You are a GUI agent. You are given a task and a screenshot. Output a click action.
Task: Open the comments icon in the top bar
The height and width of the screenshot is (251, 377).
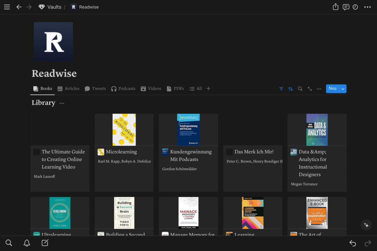[346, 6]
